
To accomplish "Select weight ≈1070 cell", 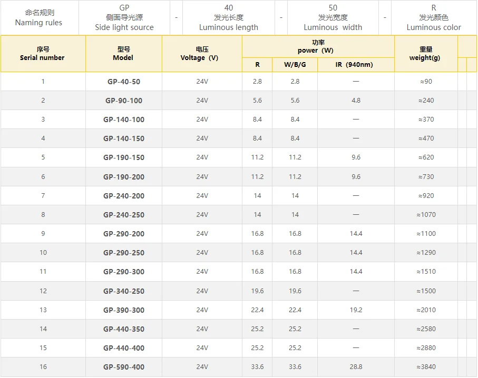I will click(426, 215).
